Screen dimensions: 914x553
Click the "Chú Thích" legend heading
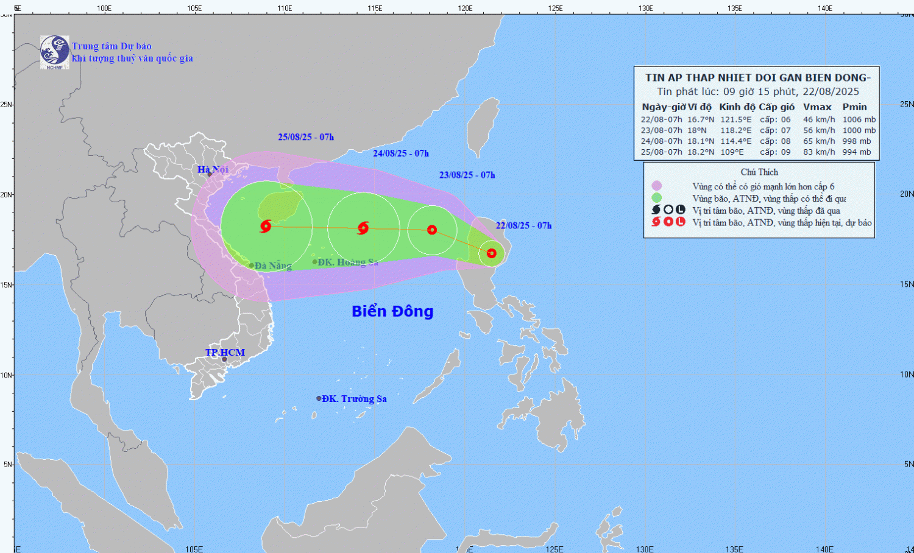[759, 172]
